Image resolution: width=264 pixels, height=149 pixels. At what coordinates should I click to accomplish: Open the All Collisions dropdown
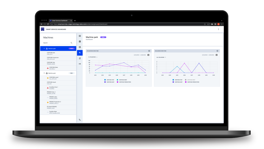(x=161, y=57)
